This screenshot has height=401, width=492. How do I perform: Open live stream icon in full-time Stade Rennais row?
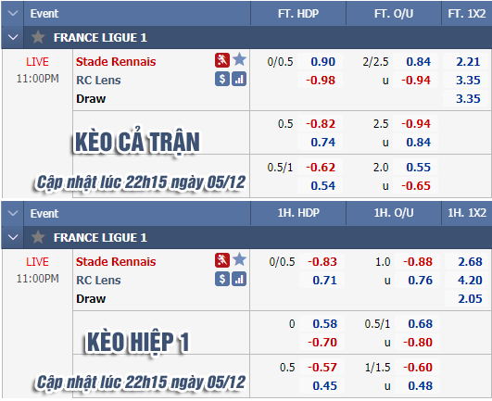click(222, 60)
